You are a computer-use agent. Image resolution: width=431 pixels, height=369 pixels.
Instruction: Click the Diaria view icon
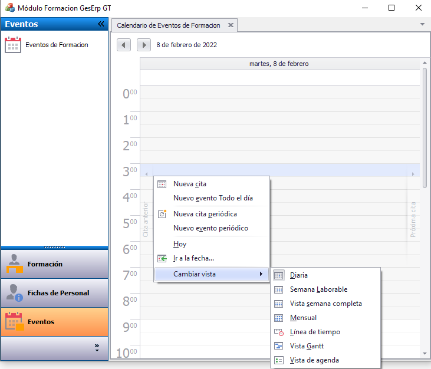279,275
